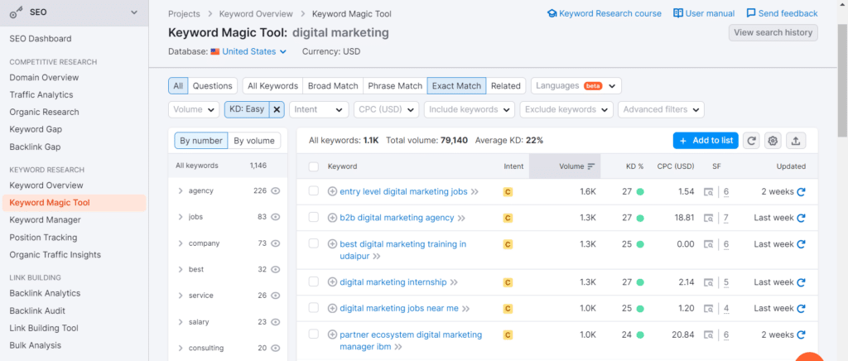Image resolution: width=848 pixels, height=361 pixels.
Task: Refresh partner ecosystem digital marketing manager ibm row
Action: point(801,335)
